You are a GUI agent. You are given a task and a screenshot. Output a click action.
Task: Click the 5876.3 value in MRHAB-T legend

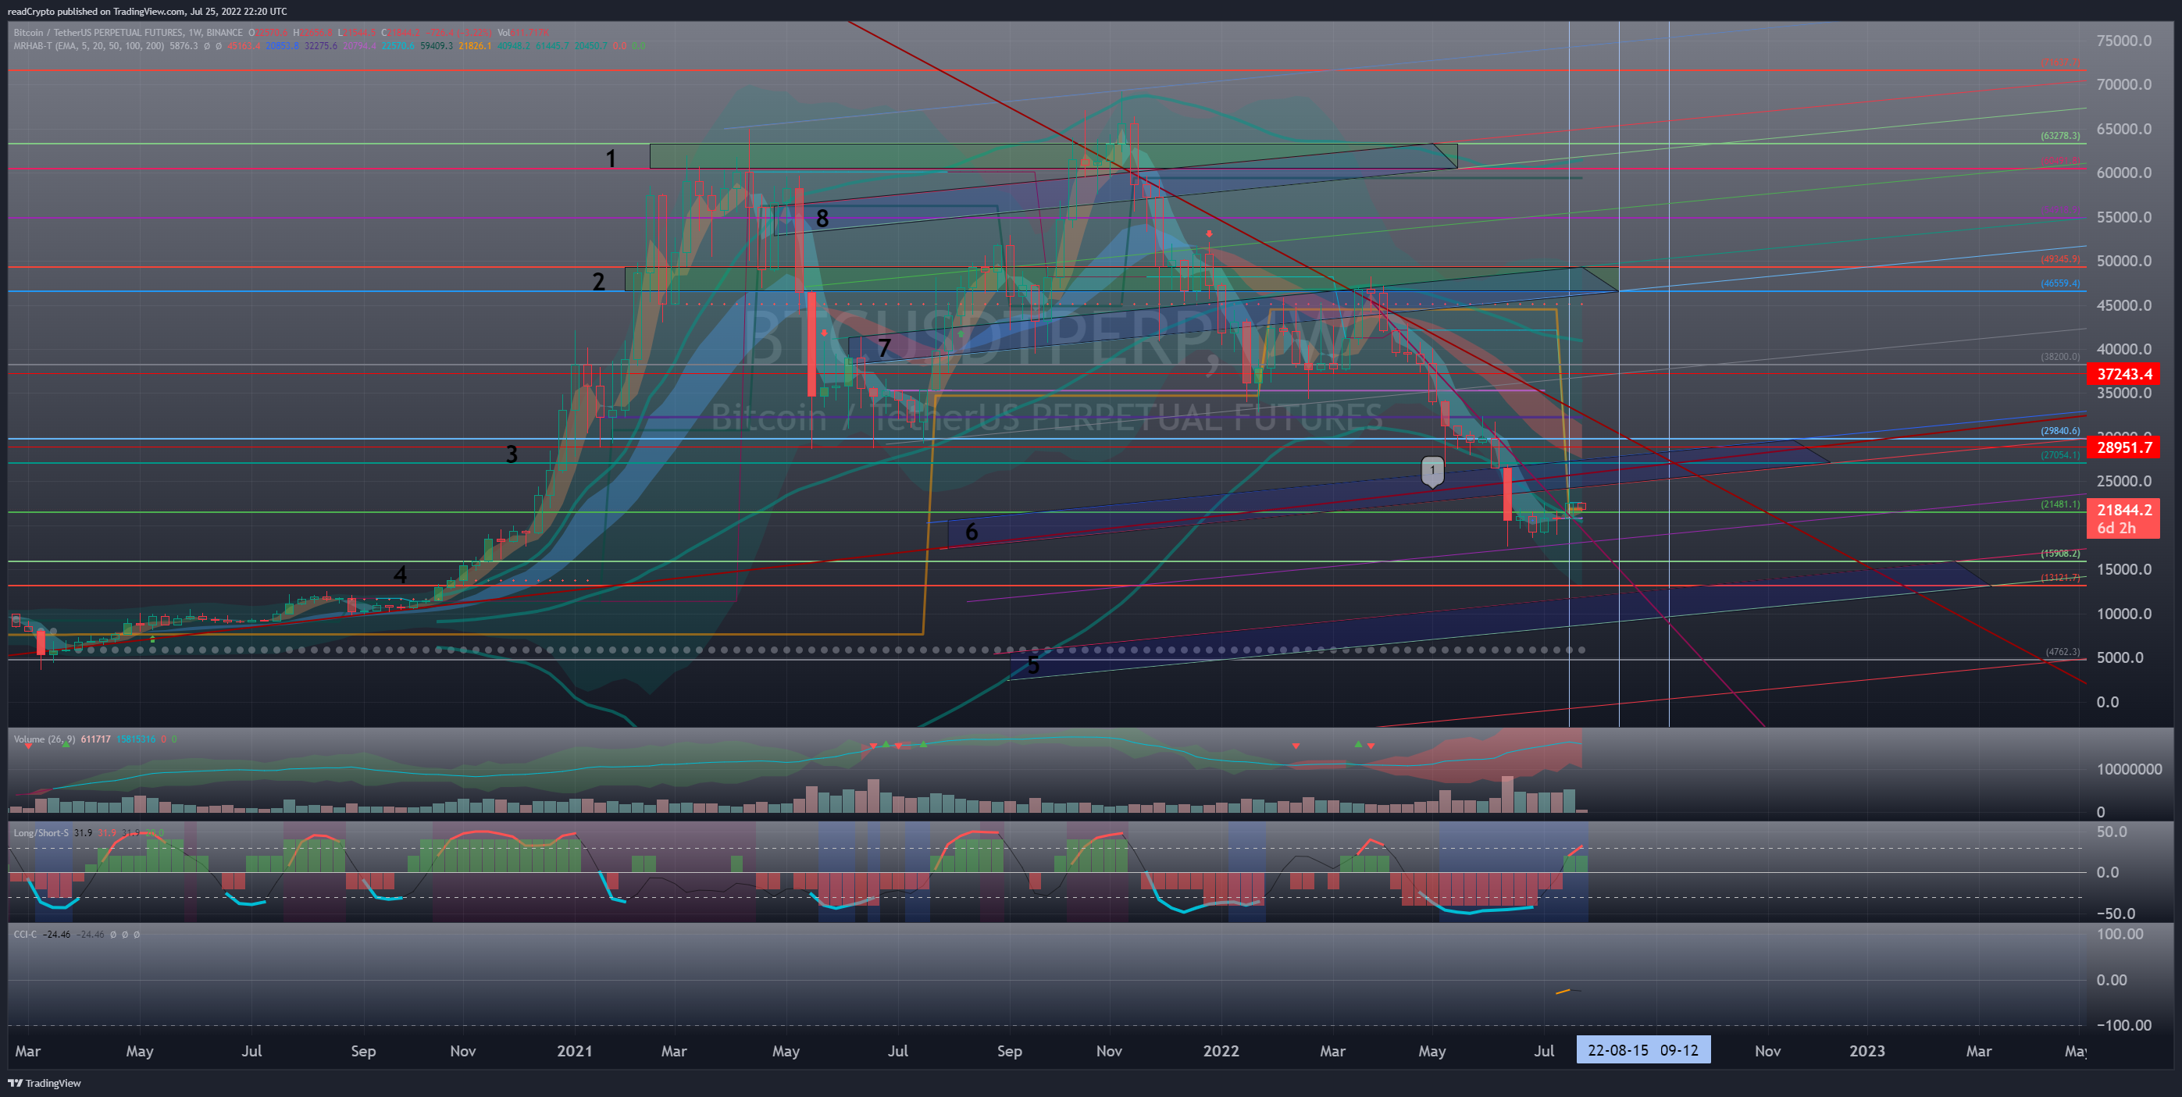click(x=184, y=46)
